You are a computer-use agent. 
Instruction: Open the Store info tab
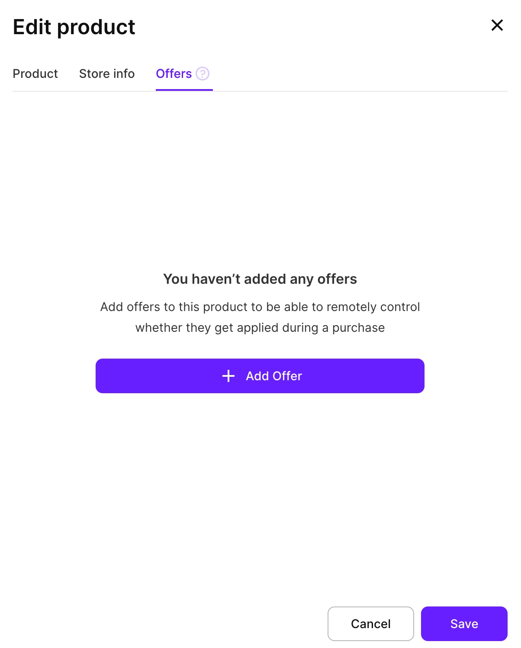[107, 74]
